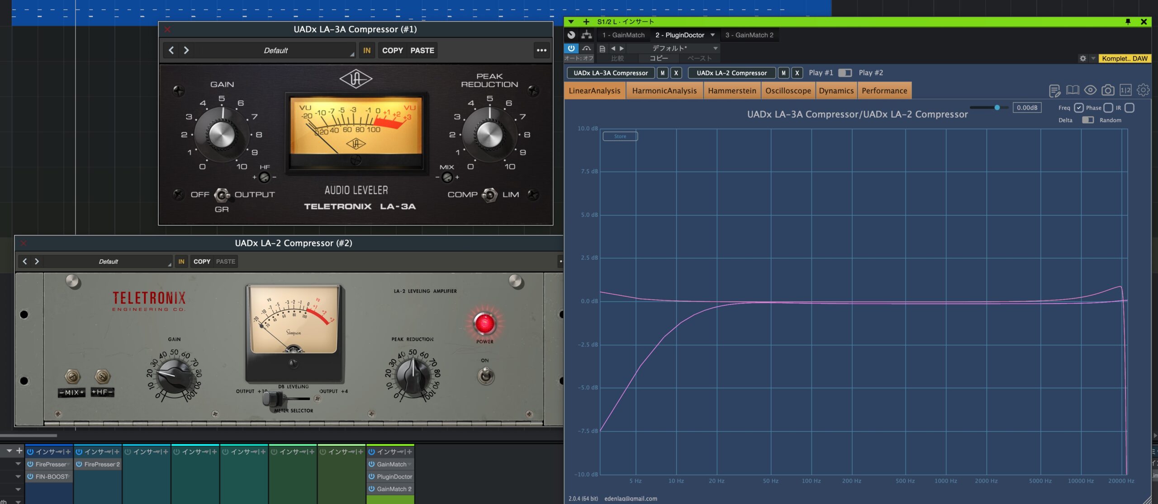
Task: Click the plugin bypass power icon
Action: click(571, 48)
